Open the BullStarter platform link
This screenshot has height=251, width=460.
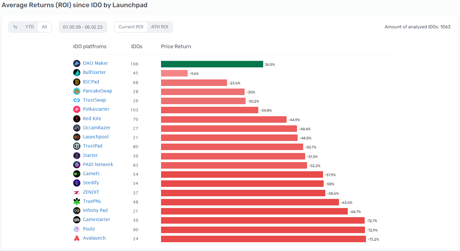pyautogui.click(x=94, y=72)
